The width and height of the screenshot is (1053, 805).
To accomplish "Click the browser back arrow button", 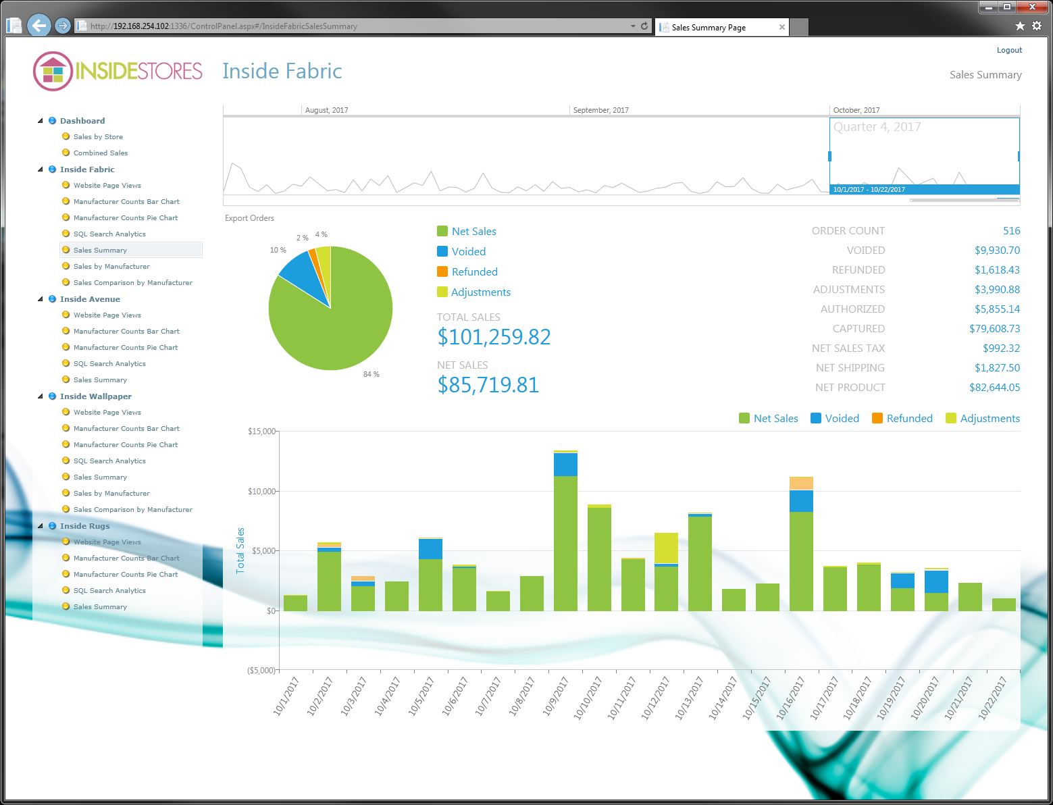I will 39,26.
